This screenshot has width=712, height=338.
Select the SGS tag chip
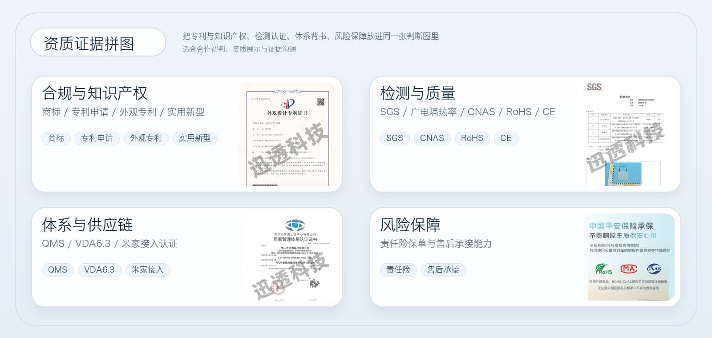point(395,138)
